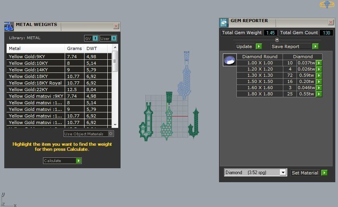338x207 pixels.
Task: Click the 0.55tw weight cell
Action: point(306,94)
